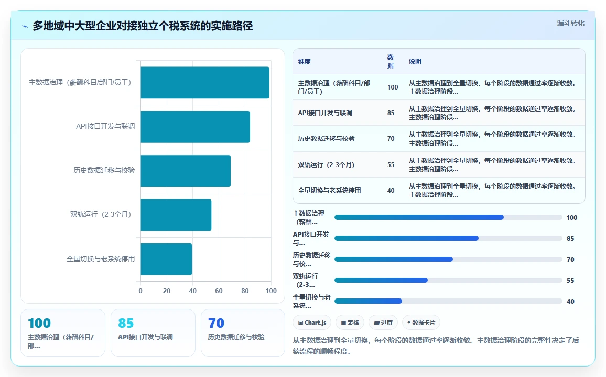Screen dimensions: 606x377
Task: Select the Chart.js chip
Action: pos(312,323)
